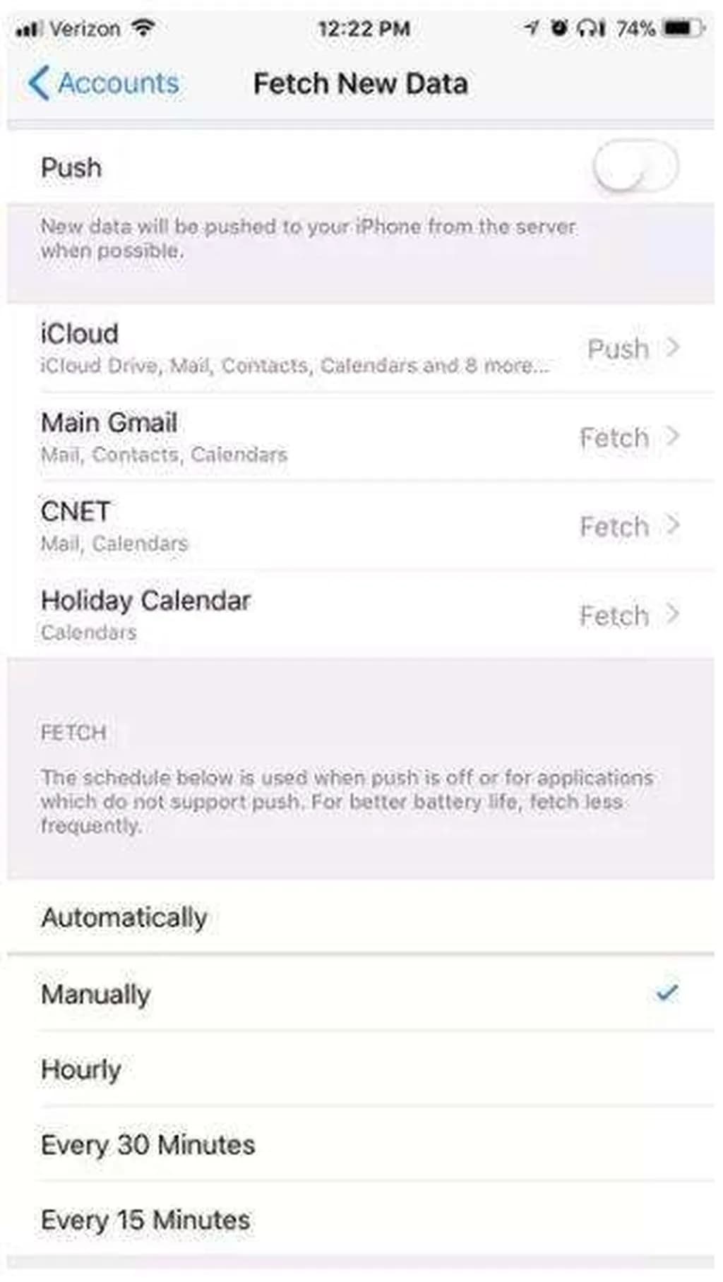This screenshot has width=723, height=1282.
Task: Select the Automatically fetch option
Action: coord(124,918)
